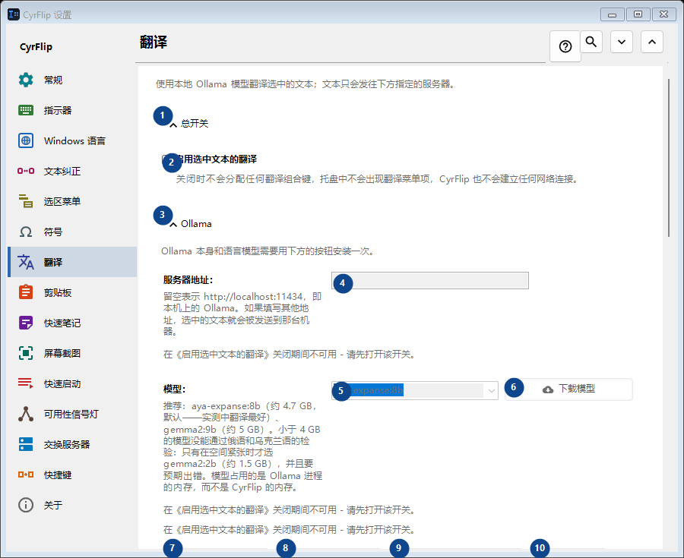The image size is (684, 558).
Task: Expand all sections with down chevron
Action: [x=622, y=42]
